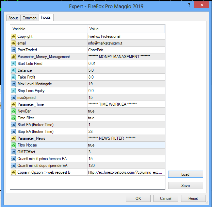This screenshot has height=207, width=212.
Task: Open the Common tab
Action: (30, 18)
